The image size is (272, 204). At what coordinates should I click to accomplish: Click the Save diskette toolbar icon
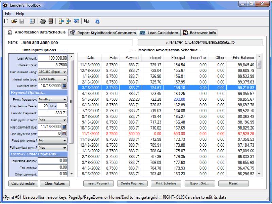click(x=22, y=21)
